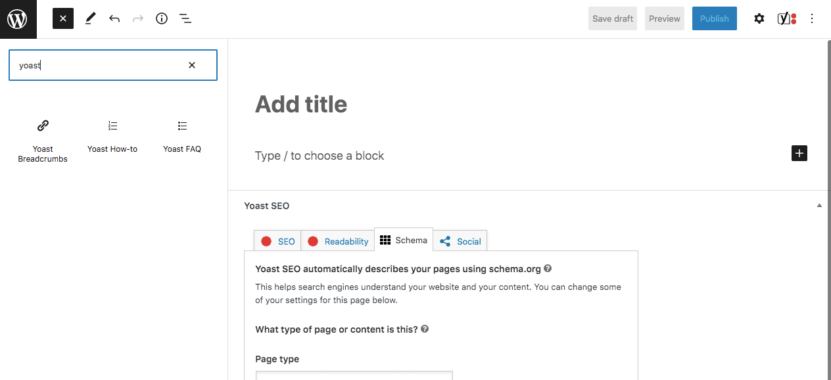Open the three-dot Options menu
This screenshot has height=380, width=831.
click(x=812, y=19)
